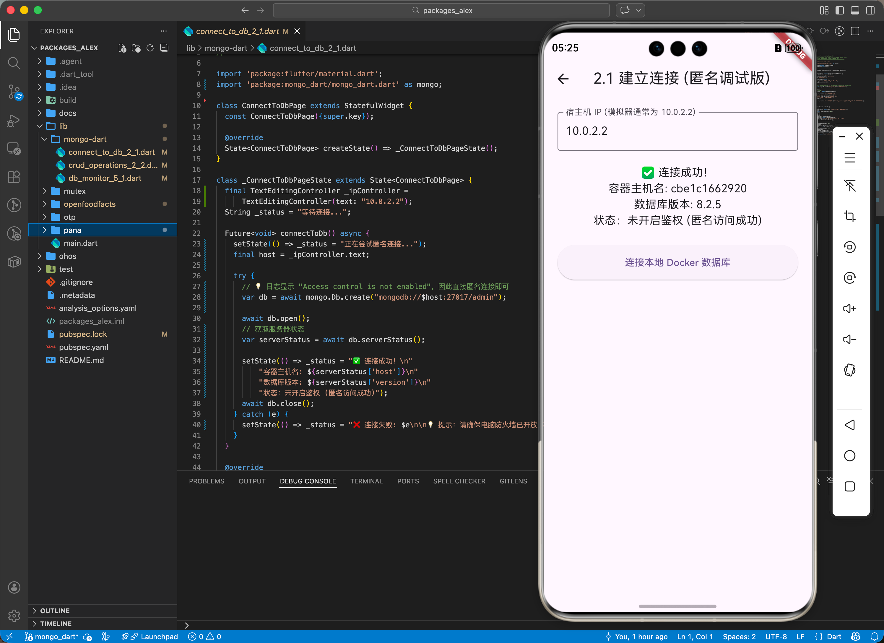This screenshot has height=643, width=884.
Task: Expand the openfoodfacts folder
Action: (89, 204)
